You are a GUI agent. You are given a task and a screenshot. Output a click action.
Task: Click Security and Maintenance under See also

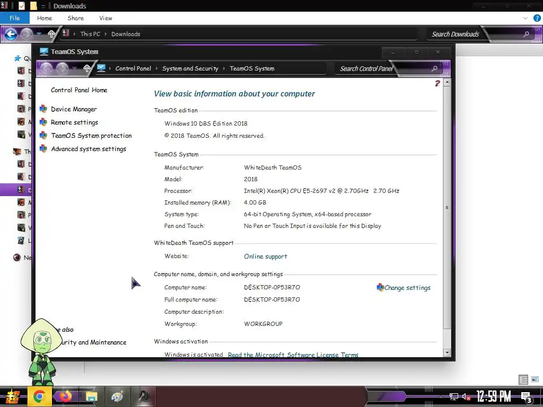93,342
